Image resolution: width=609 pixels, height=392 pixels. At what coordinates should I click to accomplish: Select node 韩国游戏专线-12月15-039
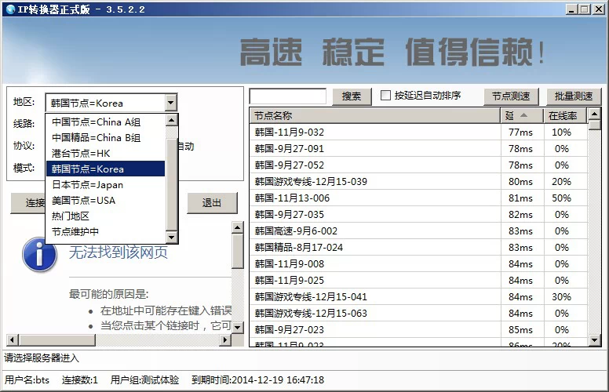(x=311, y=181)
